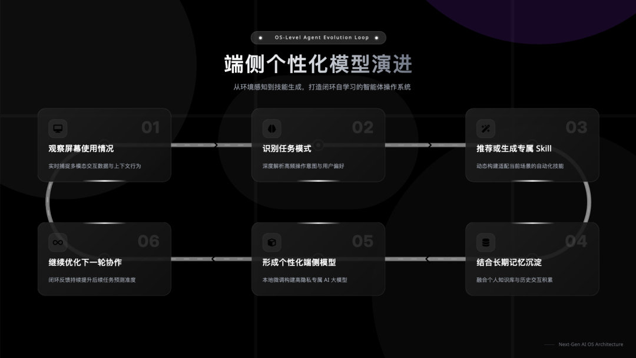Image resolution: width=636 pixels, height=358 pixels.
Task: Select the monitor icon on card 01
Action: point(57,128)
